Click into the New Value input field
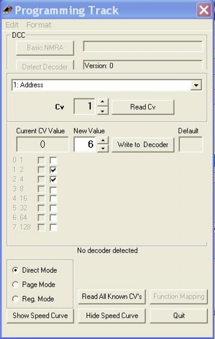The width and height of the screenshot is (215, 339). 85,144
